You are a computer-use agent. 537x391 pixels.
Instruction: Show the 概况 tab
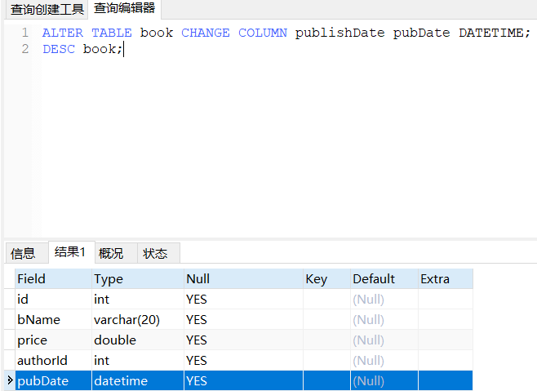tap(111, 253)
